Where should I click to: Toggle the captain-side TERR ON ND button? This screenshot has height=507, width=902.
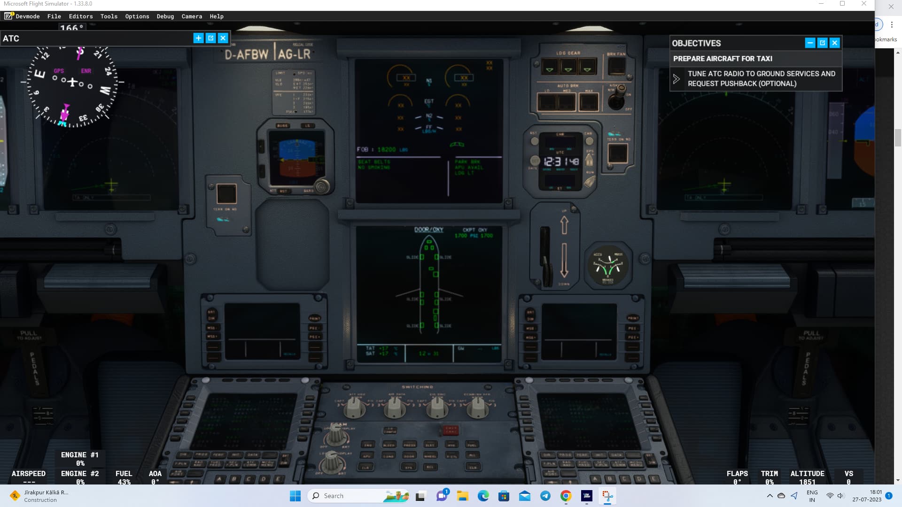(x=226, y=194)
